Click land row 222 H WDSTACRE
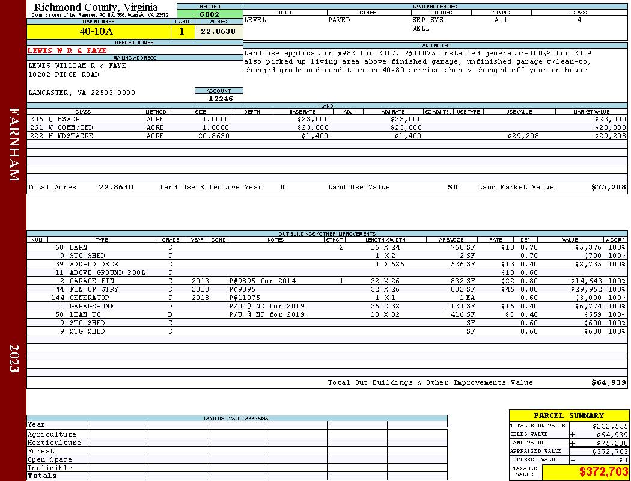Image resolution: width=631 pixels, height=481 pixels. pos(327,136)
